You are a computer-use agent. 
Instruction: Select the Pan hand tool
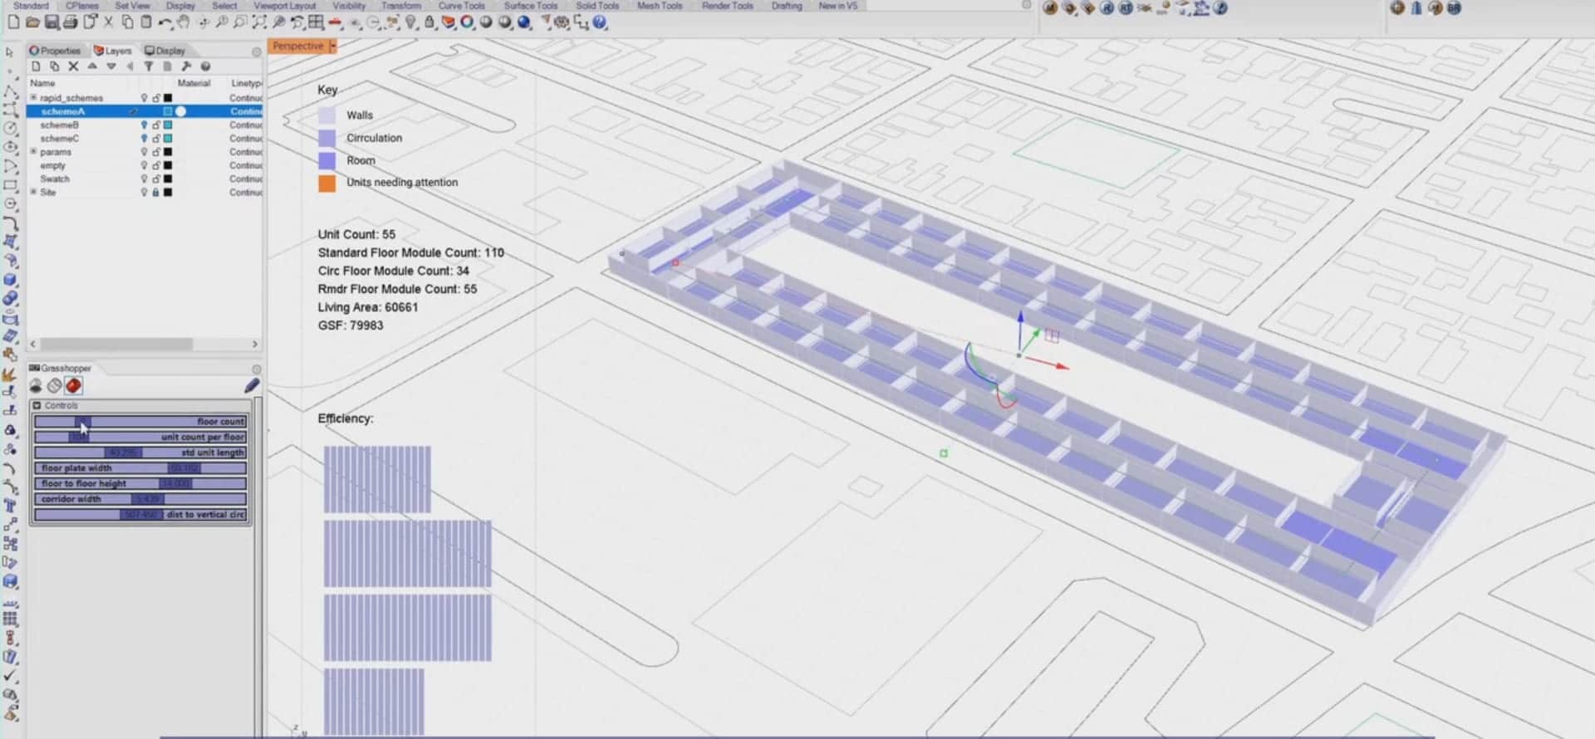(x=184, y=22)
